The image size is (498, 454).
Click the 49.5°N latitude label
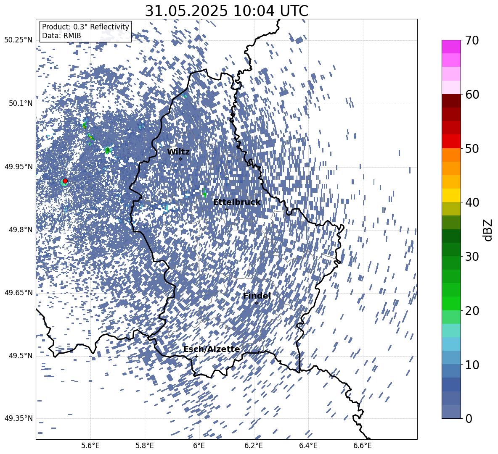pos(20,355)
